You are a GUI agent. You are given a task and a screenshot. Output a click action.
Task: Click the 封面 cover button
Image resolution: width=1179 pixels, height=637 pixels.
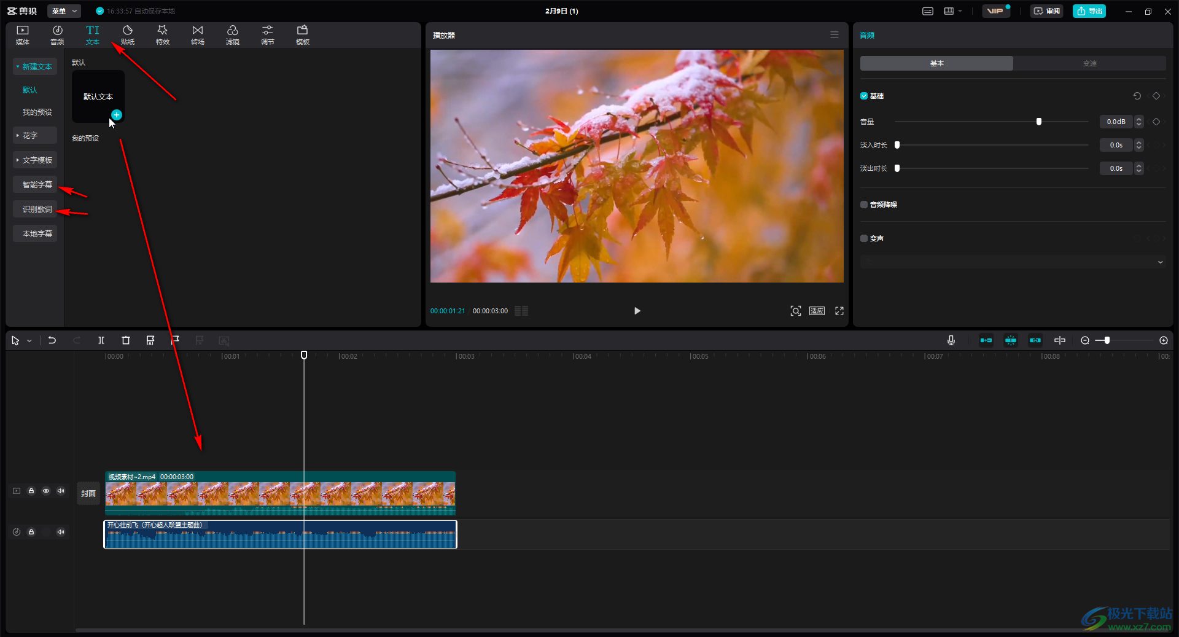pyautogui.click(x=88, y=493)
